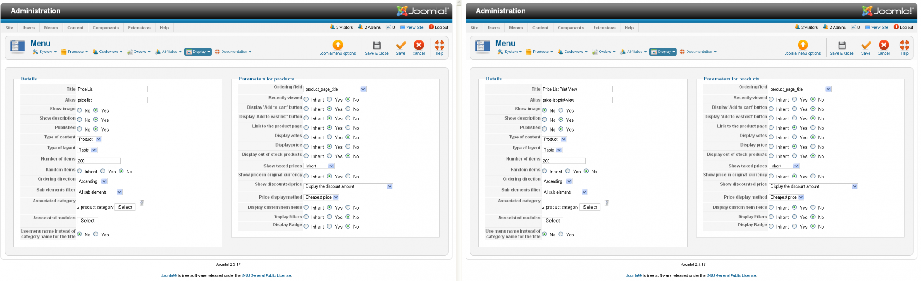This screenshot has height=281, width=921.
Task: Click the Joomla! logo on Print View page
Action: coord(887,11)
